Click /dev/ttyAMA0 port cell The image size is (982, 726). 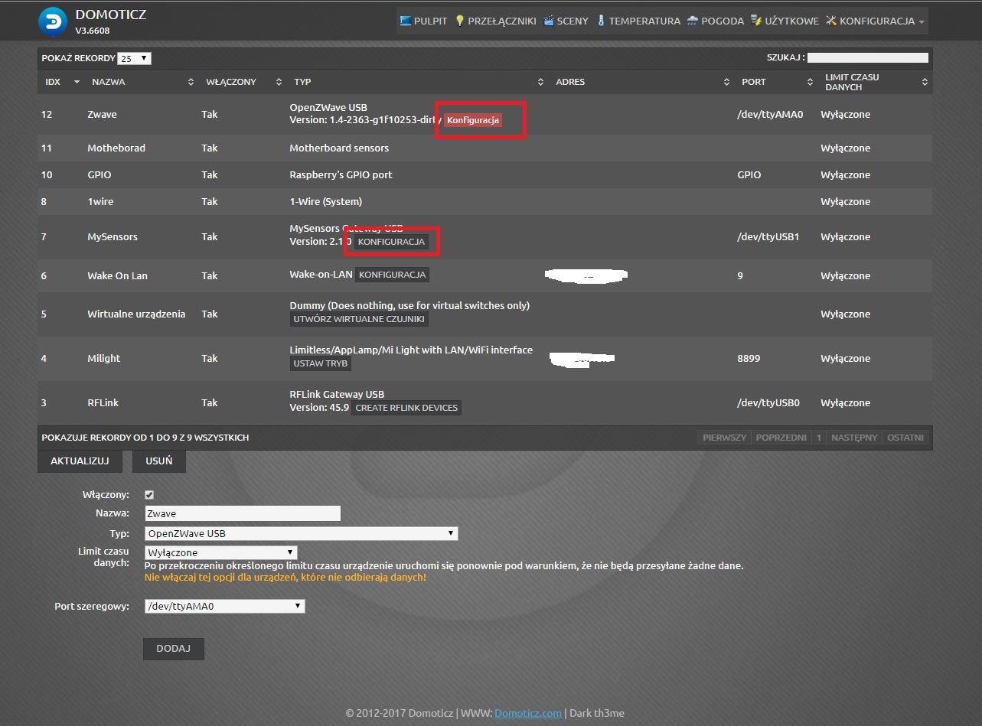click(x=770, y=114)
